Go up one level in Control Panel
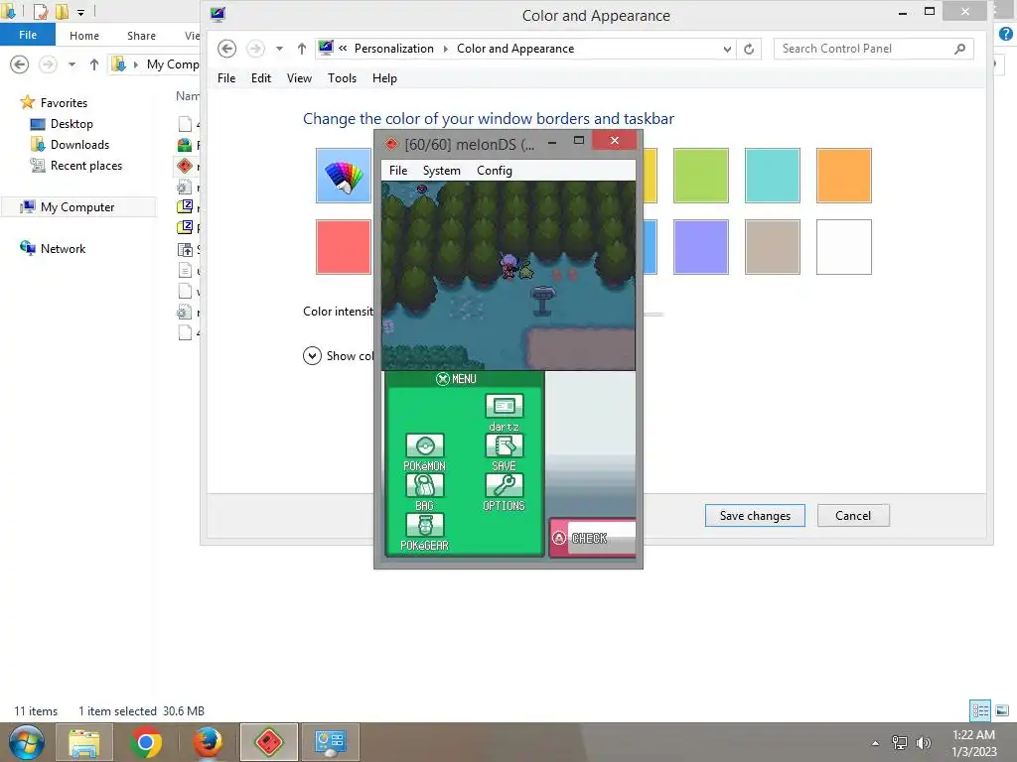This screenshot has width=1017, height=762. pyautogui.click(x=302, y=49)
